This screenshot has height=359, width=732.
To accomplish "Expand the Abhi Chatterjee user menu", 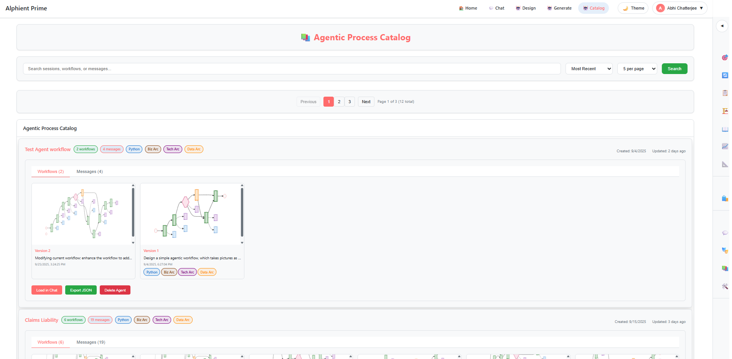I will click(x=679, y=8).
